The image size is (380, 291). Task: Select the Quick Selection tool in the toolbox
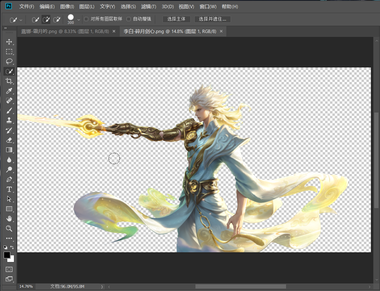click(9, 71)
